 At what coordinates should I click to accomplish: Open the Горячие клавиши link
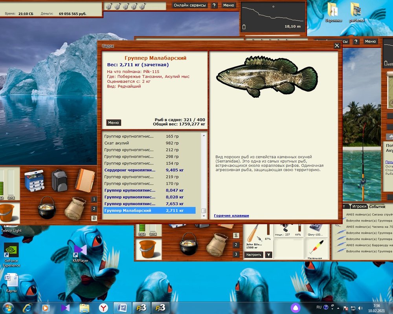231,215
